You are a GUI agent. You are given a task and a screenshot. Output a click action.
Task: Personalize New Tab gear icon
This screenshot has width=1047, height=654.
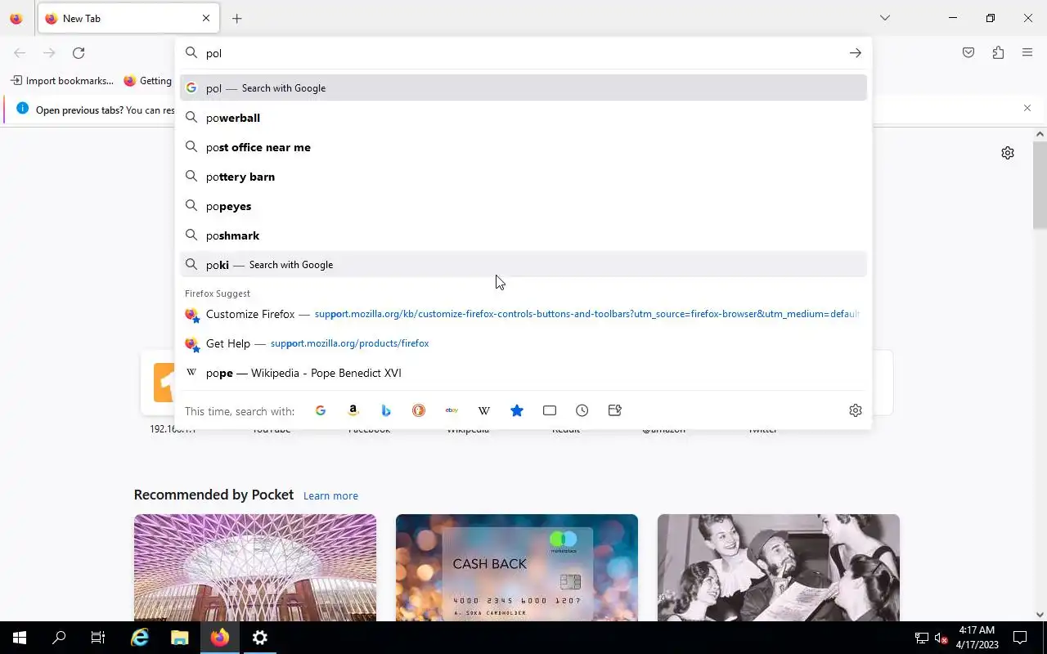1008,153
